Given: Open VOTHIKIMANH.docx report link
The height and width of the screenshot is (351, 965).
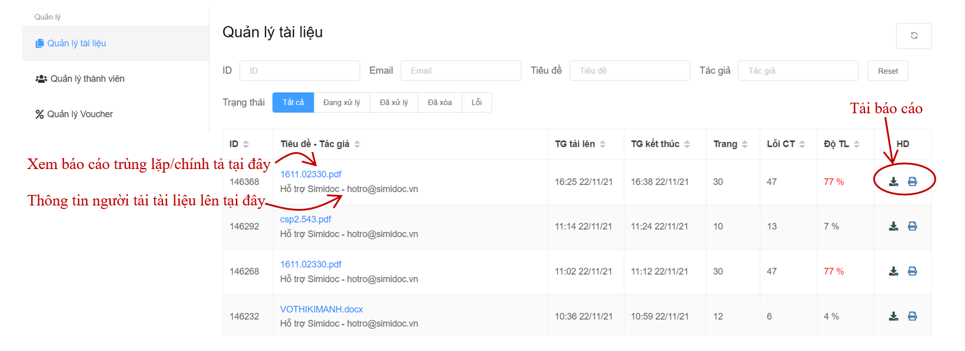Looking at the screenshot, I should [x=321, y=309].
